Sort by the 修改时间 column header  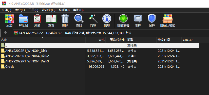(x=169, y=40)
